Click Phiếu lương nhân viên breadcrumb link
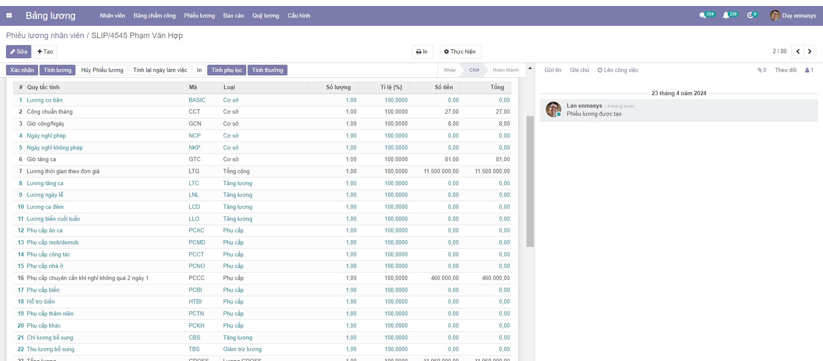 [45, 36]
